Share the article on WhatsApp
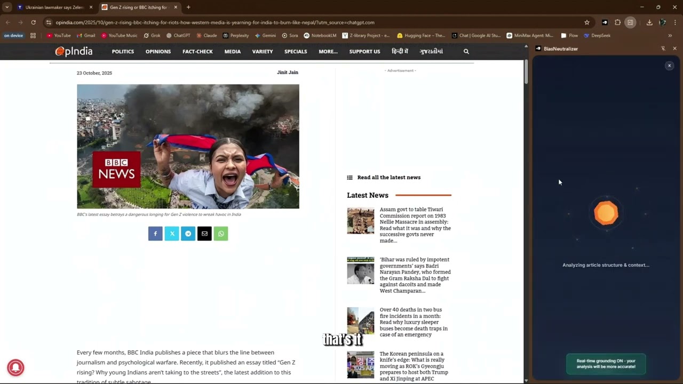Screen dimensions: 683x384 click(x=221, y=234)
